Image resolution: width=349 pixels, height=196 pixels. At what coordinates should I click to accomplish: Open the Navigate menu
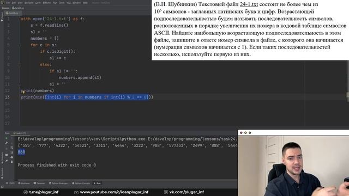pos(29,3)
